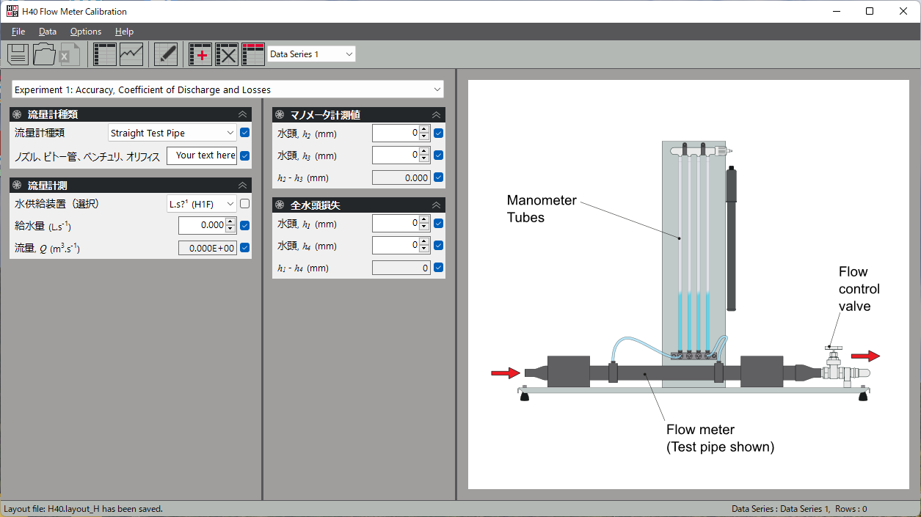Open the File menu

pos(18,32)
